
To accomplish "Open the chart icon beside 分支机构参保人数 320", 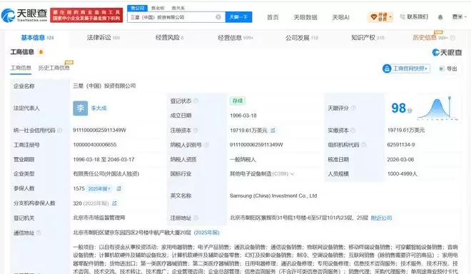I will [114, 203].
